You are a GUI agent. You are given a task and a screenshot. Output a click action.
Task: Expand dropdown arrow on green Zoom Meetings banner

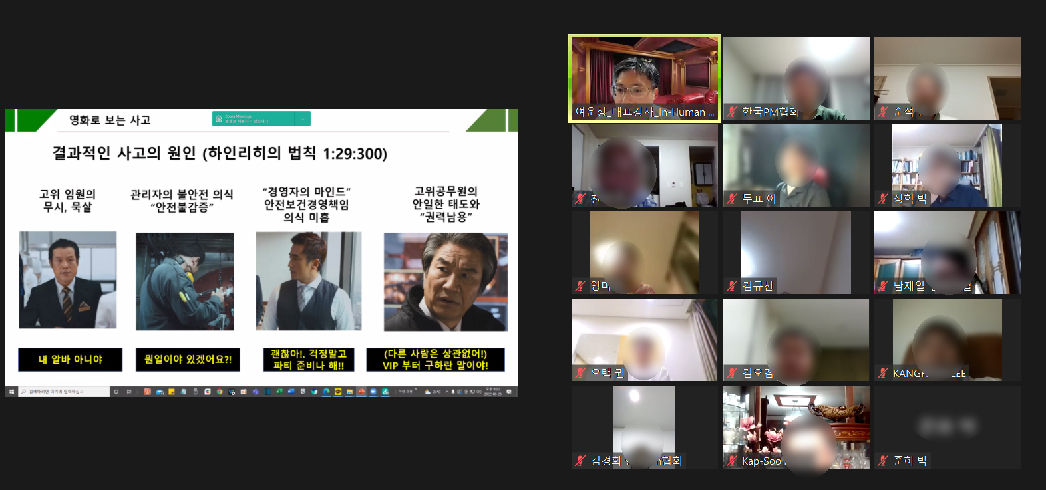coord(302,119)
